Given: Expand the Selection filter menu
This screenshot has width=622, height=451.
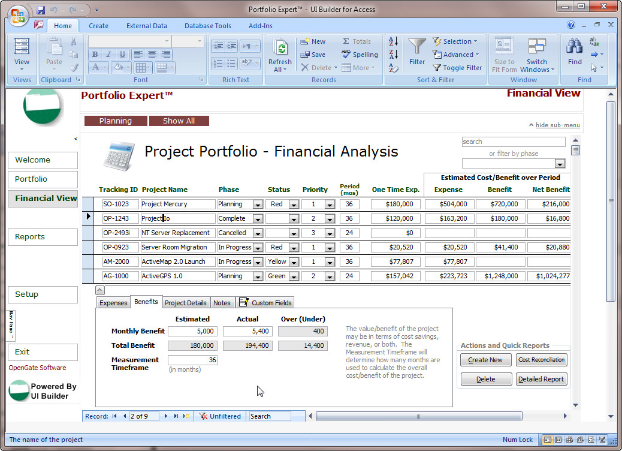Looking at the screenshot, I should point(455,41).
